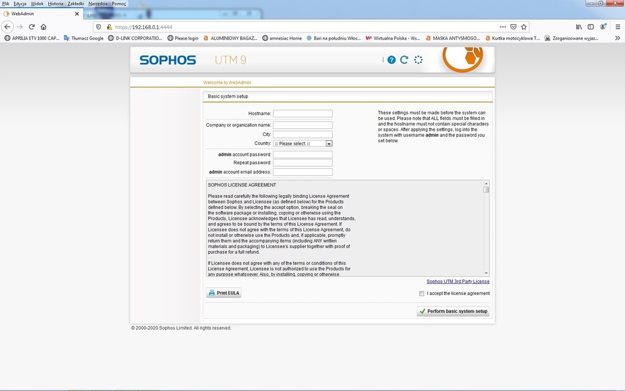
Task: Click the printer icon on Print EULA
Action: (x=212, y=293)
